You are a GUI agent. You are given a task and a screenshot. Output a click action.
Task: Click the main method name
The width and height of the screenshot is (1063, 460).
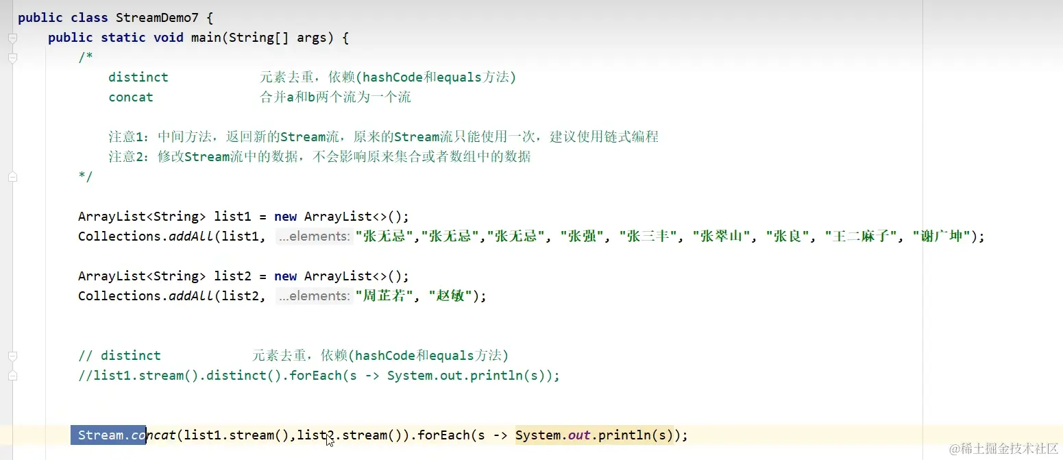point(206,38)
